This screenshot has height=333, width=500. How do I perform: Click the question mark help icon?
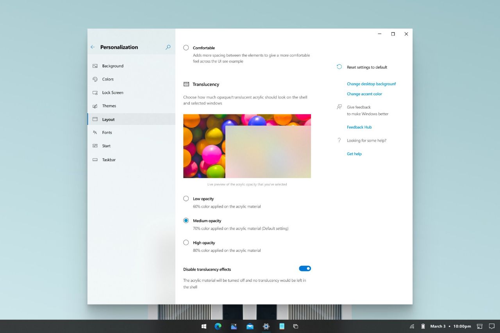tap(339, 140)
